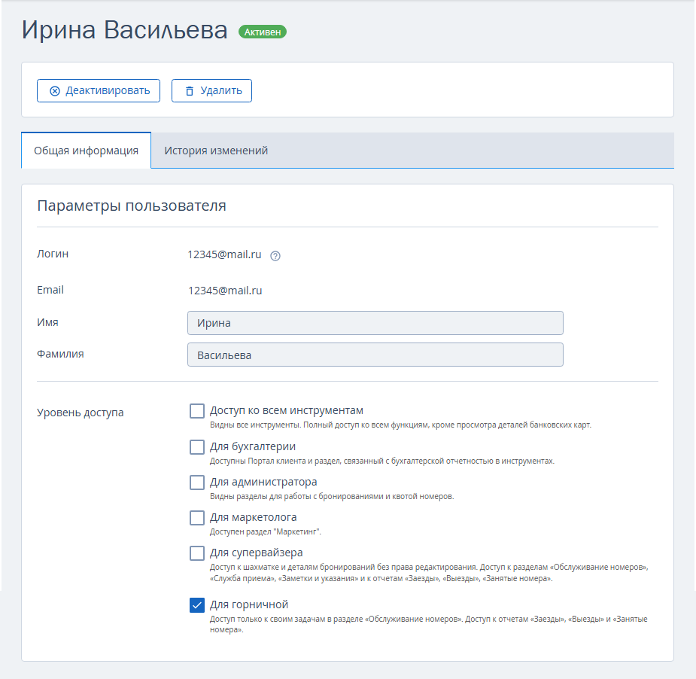Select the Для маркетолога checkbox
Image resolution: width=696 pixels, height=679 pixels.
(x=197, y=518)
